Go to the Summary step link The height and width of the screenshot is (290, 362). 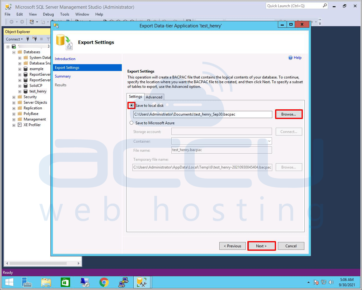(x=63, y=76)
